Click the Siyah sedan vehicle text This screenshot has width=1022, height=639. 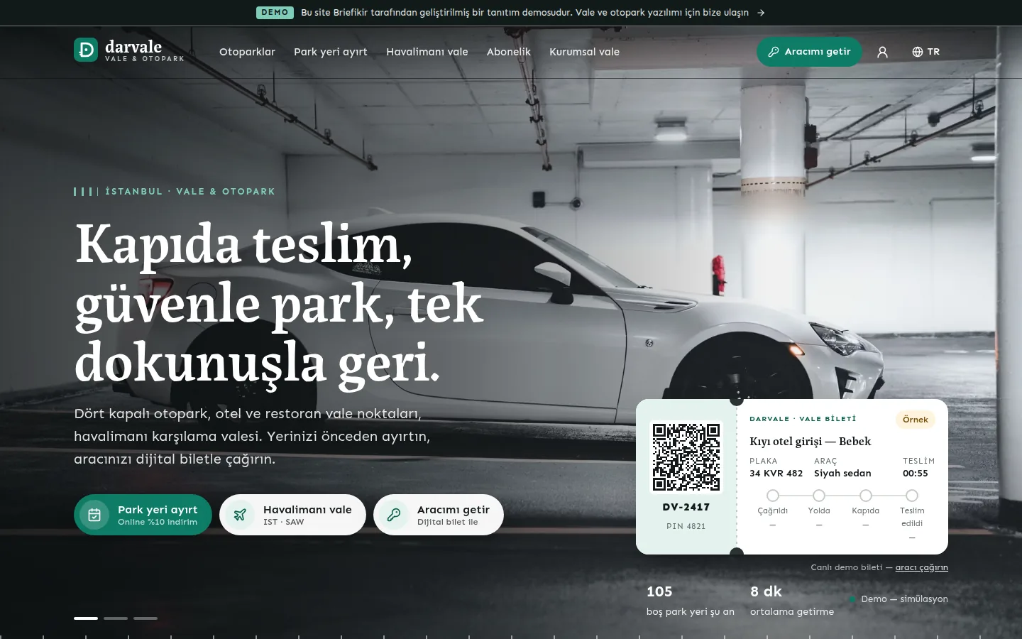click(x=842, y=474)
